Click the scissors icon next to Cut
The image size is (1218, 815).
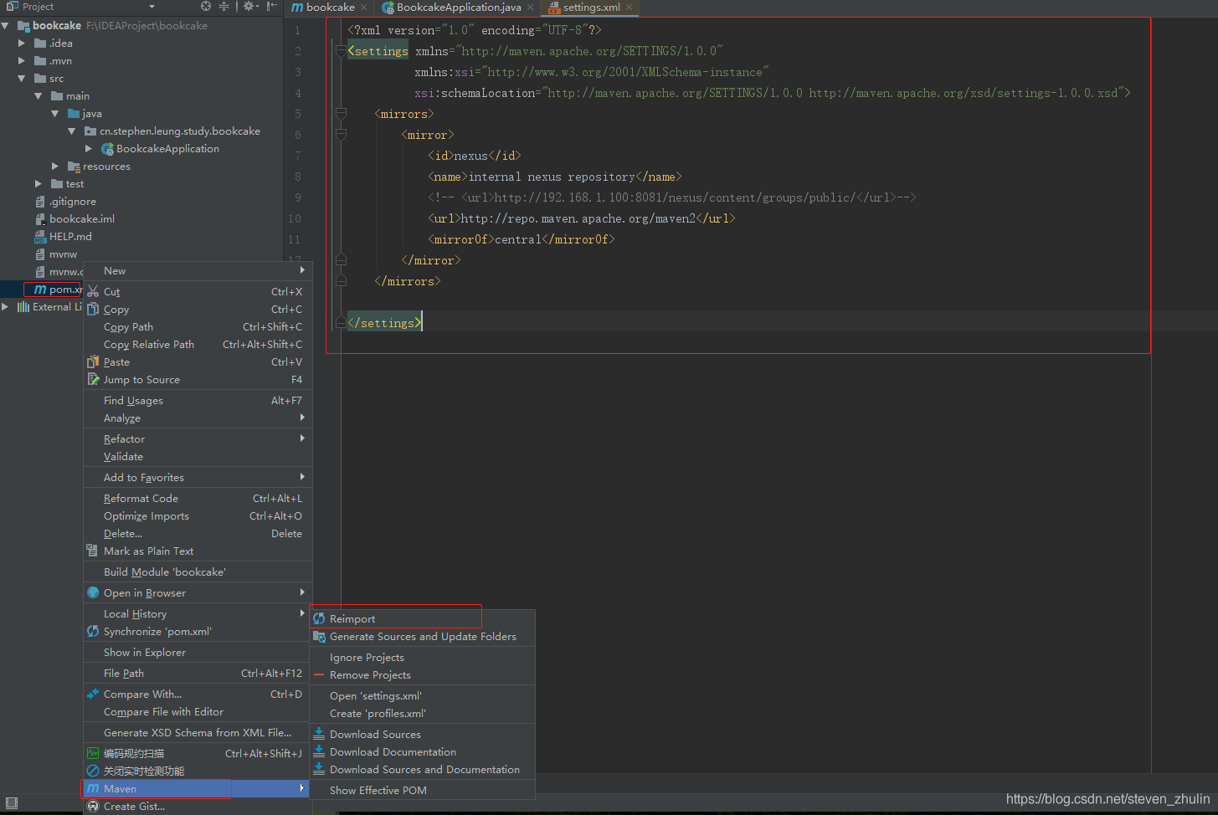click(x=93, y=292)
